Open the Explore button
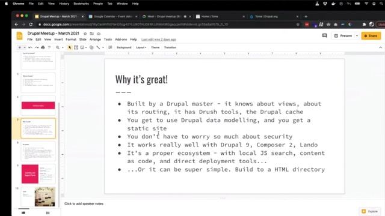385x216 pixels. [371, 211]
